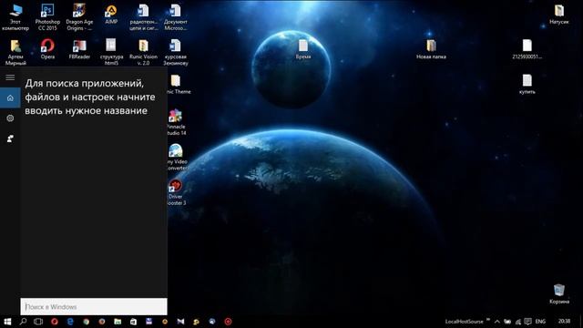The height and width of the screenshot is (328, 583).
Task: Click the Поиск в Windows search field
Action: pos(94,307)
